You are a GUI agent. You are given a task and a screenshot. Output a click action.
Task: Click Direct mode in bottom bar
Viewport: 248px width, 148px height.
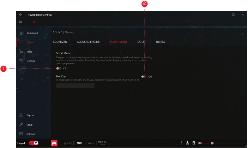click(91, 143)
